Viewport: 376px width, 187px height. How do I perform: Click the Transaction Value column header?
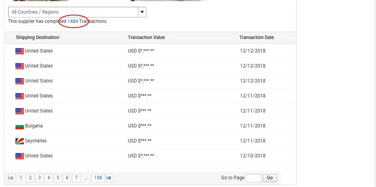click(146, 38)
